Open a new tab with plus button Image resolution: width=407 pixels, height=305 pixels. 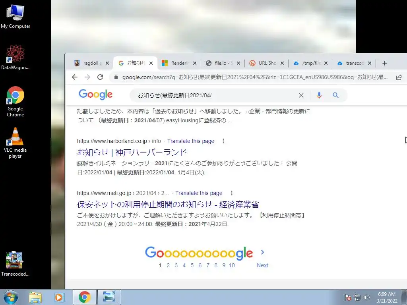(385, 63)
